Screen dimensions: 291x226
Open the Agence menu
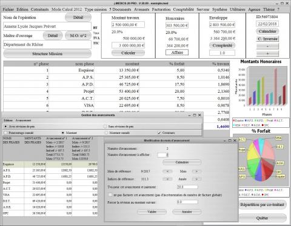tap(254, 10)
